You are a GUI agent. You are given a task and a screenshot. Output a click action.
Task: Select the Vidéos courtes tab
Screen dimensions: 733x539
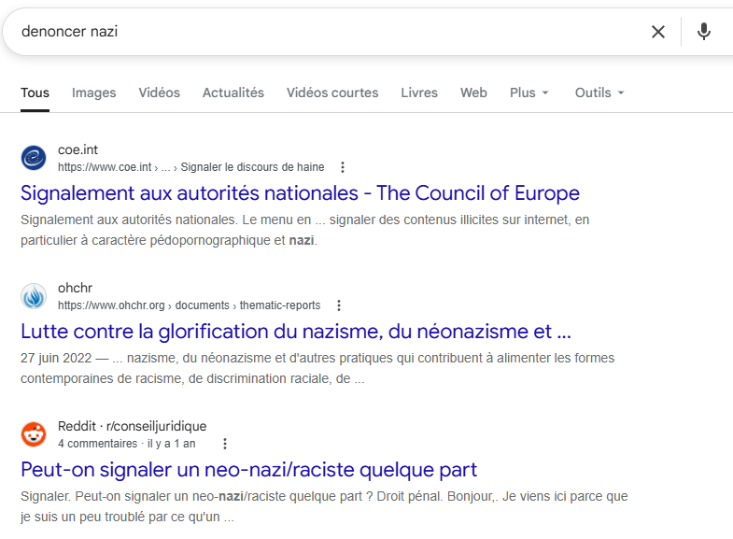coord(331,92)
